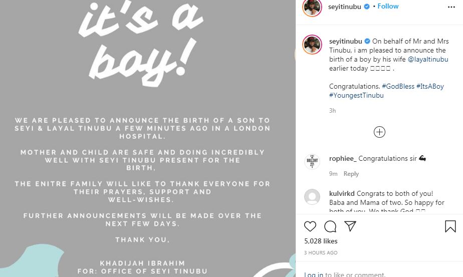
Task: Open the @layaltinubu mention
Action: (x=428, y=60)
